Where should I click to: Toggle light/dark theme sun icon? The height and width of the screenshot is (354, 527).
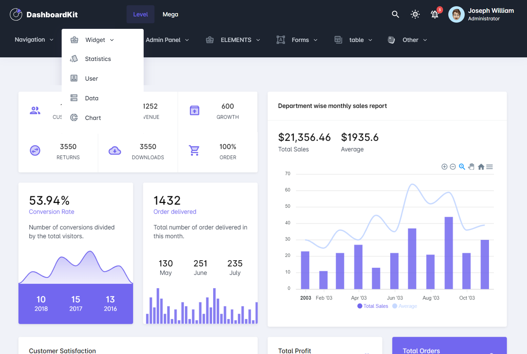415,14
